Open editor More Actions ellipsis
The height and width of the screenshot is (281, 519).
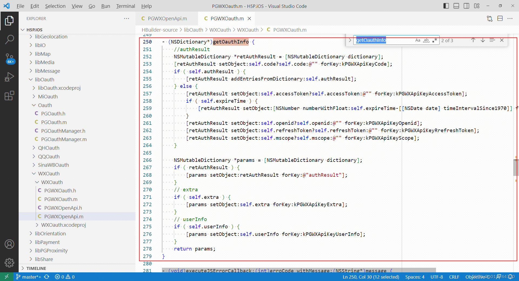pyautogui.click(x=510, y=18)
